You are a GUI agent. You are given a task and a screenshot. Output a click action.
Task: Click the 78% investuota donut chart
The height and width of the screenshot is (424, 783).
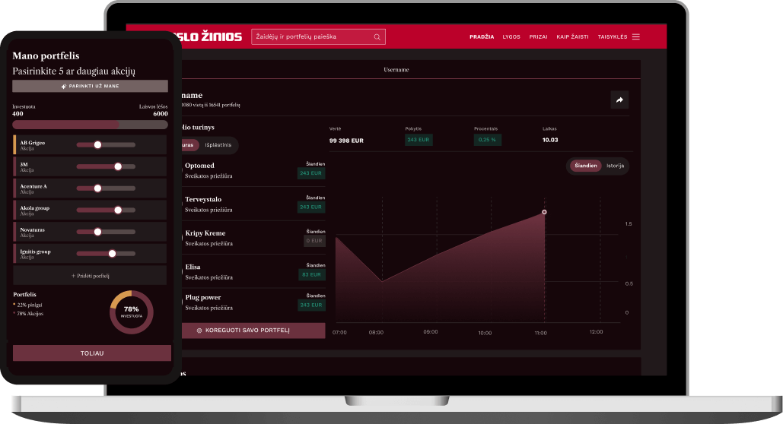(x=132, y=312)
